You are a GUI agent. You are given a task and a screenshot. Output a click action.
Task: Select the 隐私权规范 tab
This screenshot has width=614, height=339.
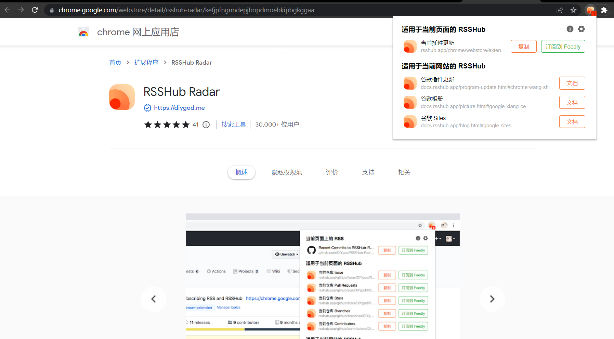point(287,172)
